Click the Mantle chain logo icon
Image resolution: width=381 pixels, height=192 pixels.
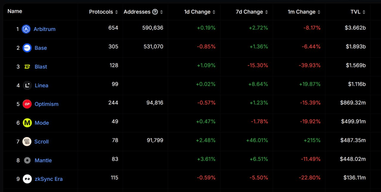click(27, 160)
